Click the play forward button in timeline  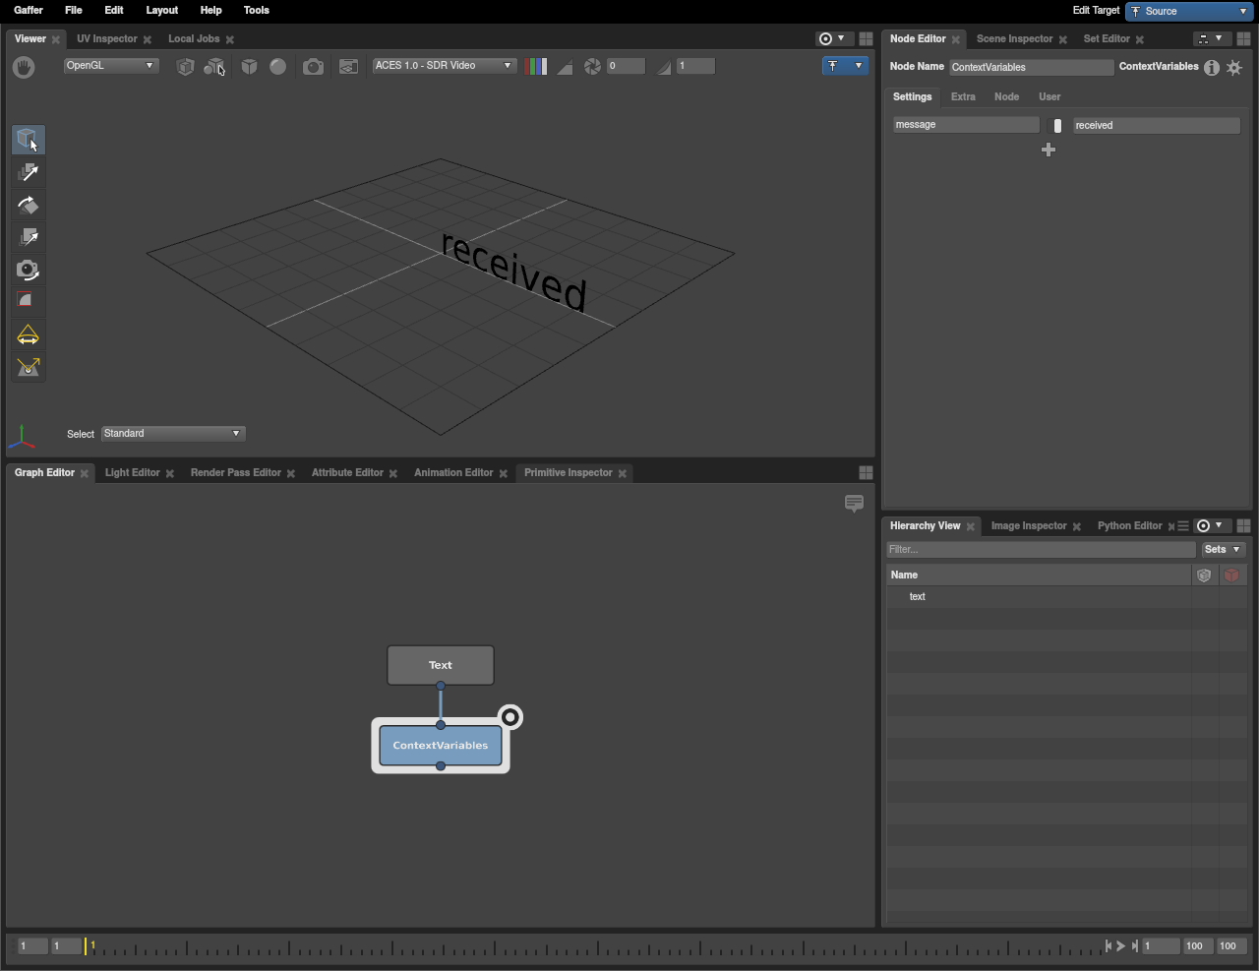[1120, 945]
